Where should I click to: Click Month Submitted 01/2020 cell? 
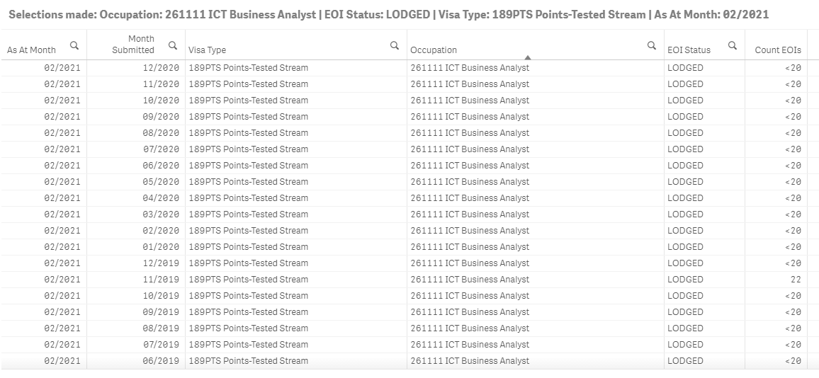(162, 247)
